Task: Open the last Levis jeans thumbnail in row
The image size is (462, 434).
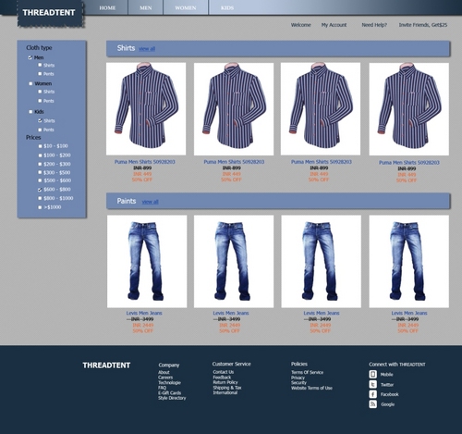Action: pos(409,261)
